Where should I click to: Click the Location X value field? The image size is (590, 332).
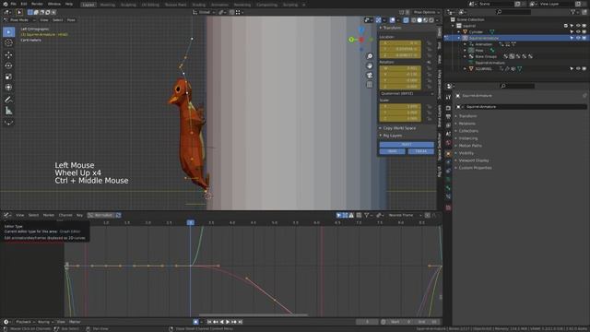click(400, 43)
